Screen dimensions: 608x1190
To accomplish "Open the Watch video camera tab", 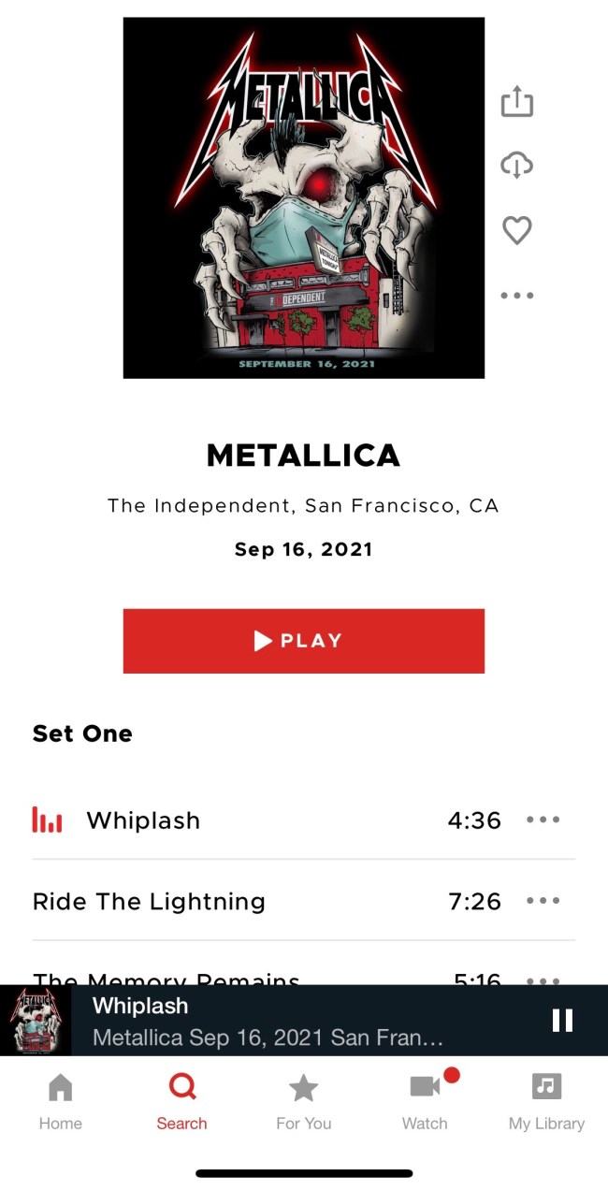I will pyautogui.click(x=425, y=1102).
